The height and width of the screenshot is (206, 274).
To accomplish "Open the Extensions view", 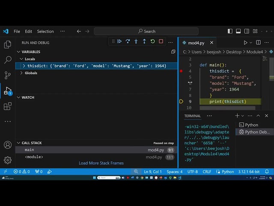I will pos(8,106).
